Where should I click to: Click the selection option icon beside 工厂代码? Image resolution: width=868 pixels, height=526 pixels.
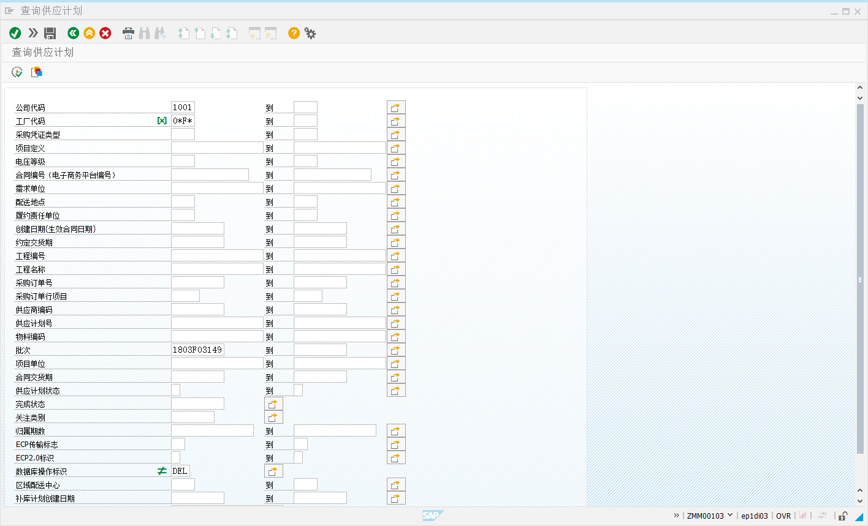coord(162,121)
